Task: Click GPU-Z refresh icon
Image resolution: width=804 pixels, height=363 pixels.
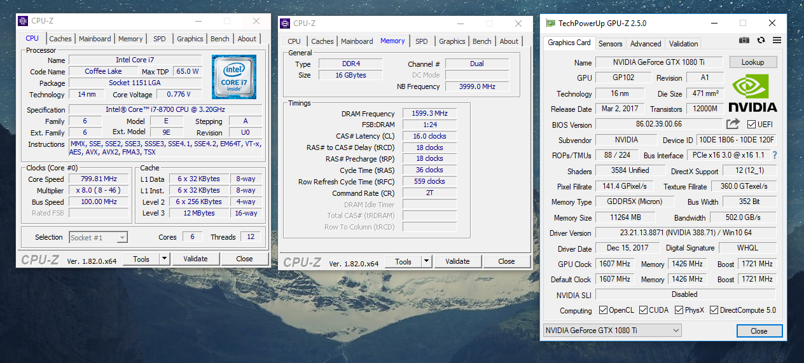Action: [761, 40]
